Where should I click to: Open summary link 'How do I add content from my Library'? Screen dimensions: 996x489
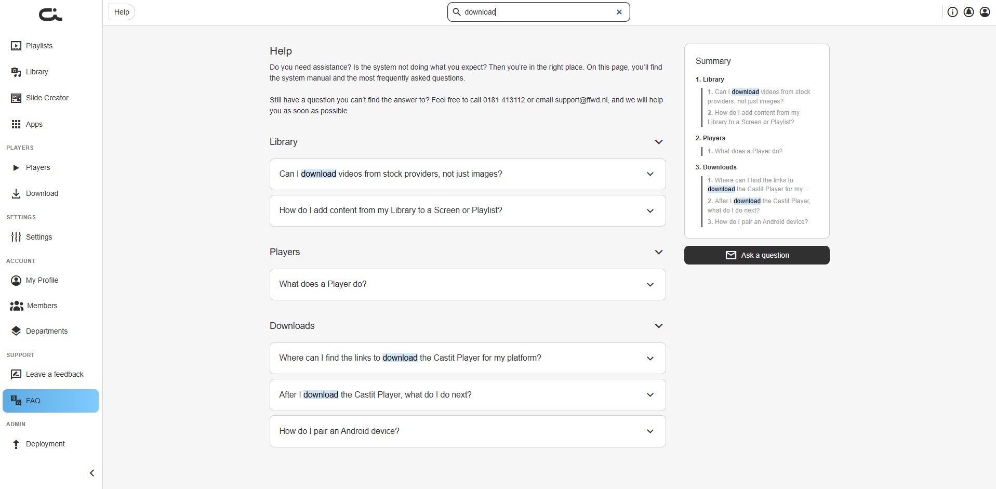753,117
